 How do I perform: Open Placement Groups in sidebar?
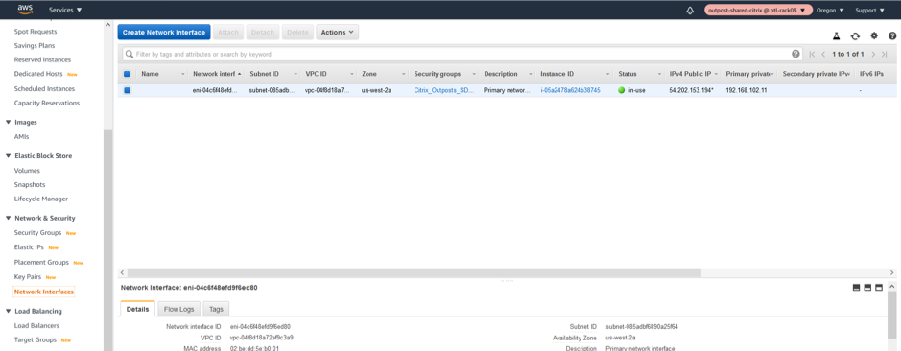tap(41, 262)
